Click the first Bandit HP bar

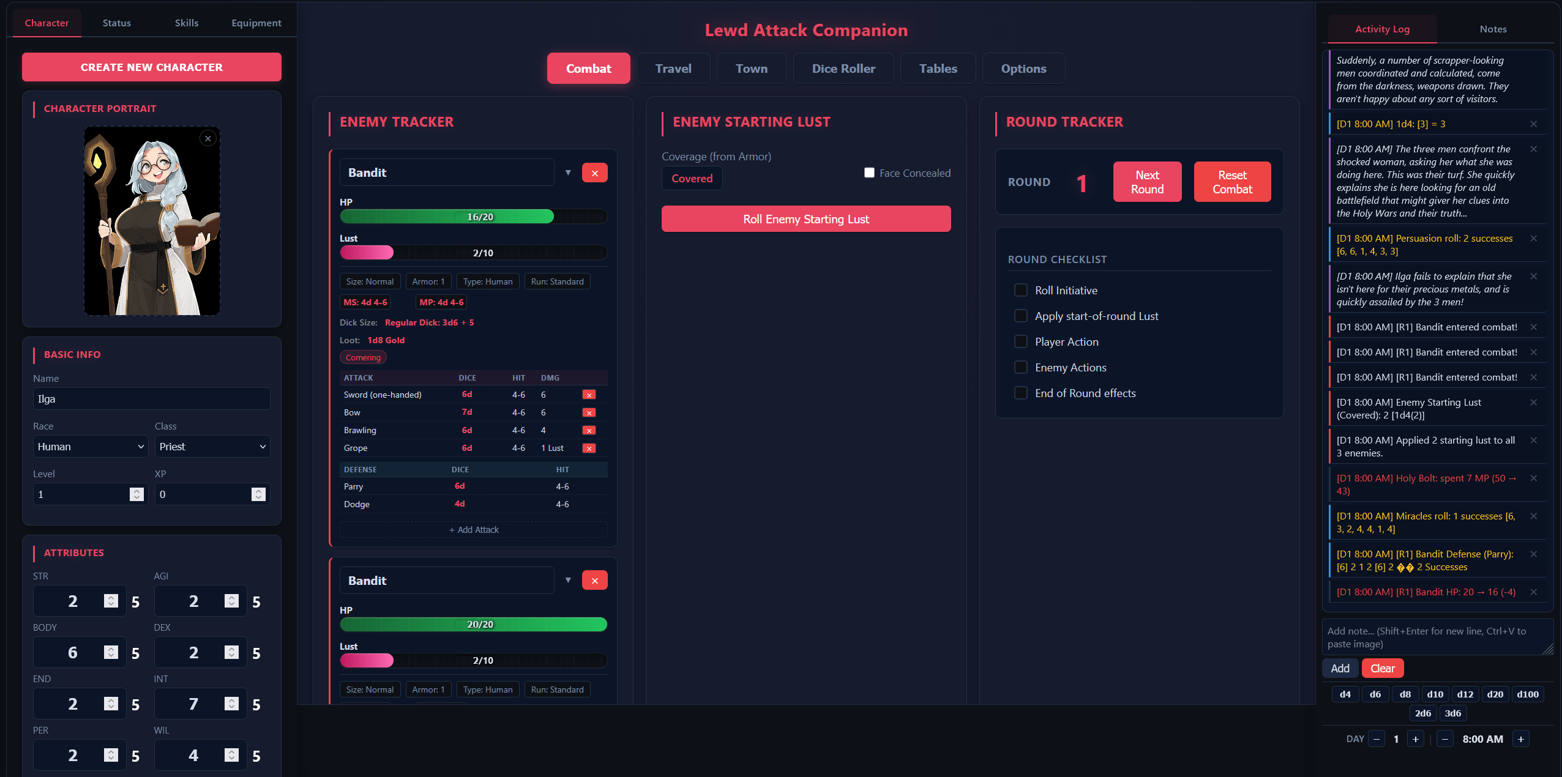click(x=473, y=217)
